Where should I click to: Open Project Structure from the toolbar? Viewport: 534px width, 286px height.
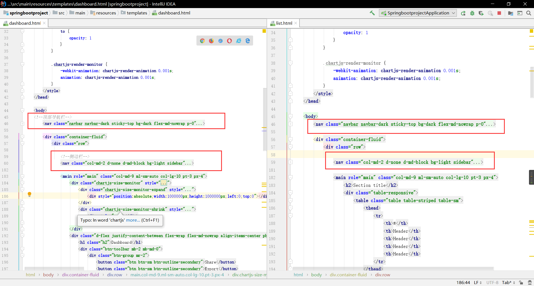click(510, 13)
